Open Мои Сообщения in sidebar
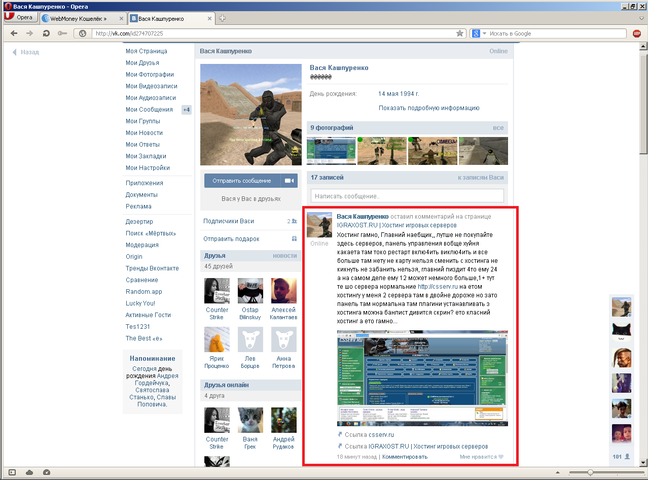648x480 pixels. coord(150,110)
